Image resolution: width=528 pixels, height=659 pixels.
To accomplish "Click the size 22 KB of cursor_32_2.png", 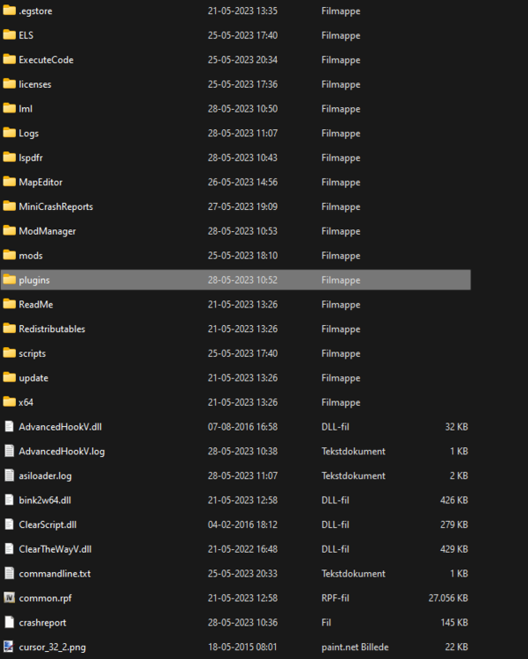I will [457, 647].
